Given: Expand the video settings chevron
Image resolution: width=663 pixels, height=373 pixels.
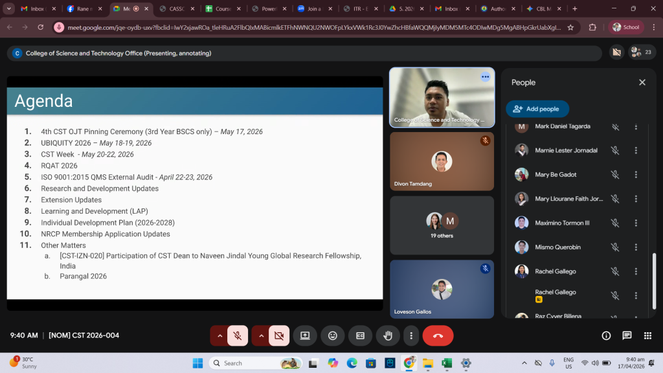Looking at the screenshot, I should (262, 335).
